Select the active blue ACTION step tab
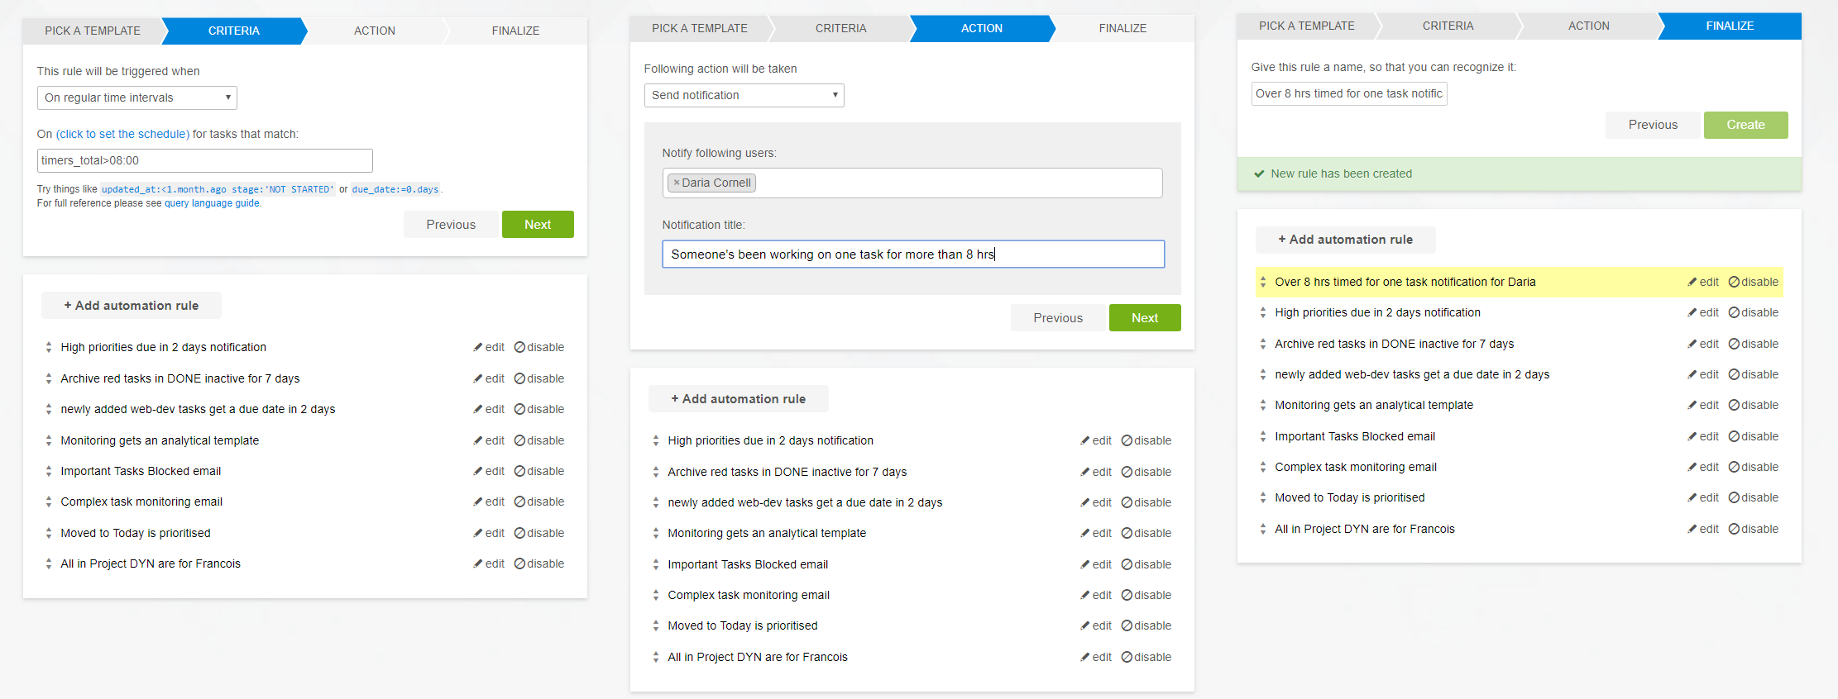Screen dimensions: 1838x699 click(981, 28)
